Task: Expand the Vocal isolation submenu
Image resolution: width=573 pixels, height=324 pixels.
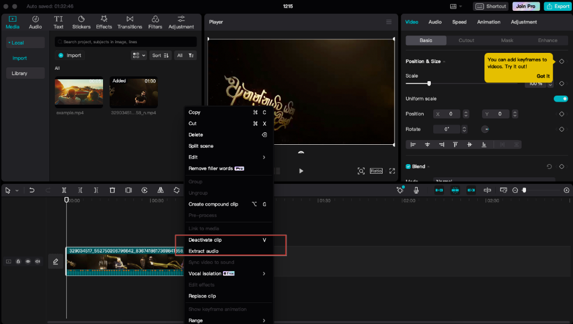Action: click(227, 274)
